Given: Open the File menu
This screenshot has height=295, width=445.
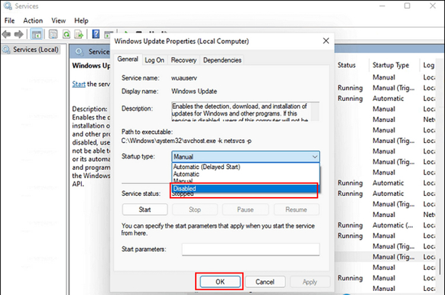Looking at the screenshot, I should click(9, 21).
